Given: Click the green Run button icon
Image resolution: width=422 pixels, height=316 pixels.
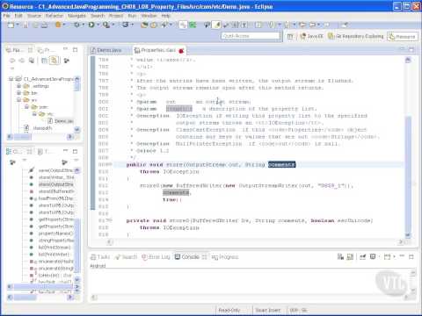Looking at the screenshot, I should click(91, 25).
